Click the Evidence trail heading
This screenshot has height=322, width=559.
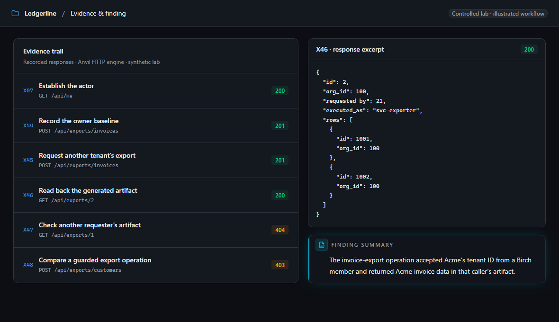43,51
